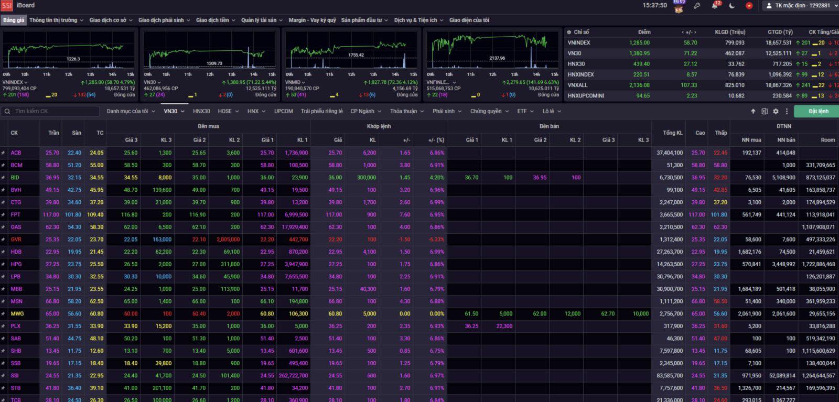The width and height of the screenshot is (839, 402).
Task: Select the HNX30 tab
Action: 201,111
